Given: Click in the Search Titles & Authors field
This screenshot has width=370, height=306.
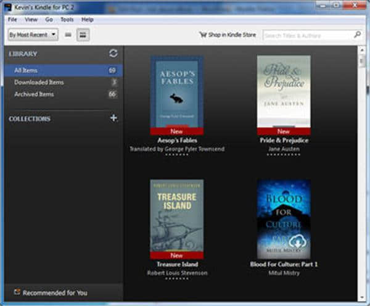Looking at the screenshot, I should coord(307,35).
